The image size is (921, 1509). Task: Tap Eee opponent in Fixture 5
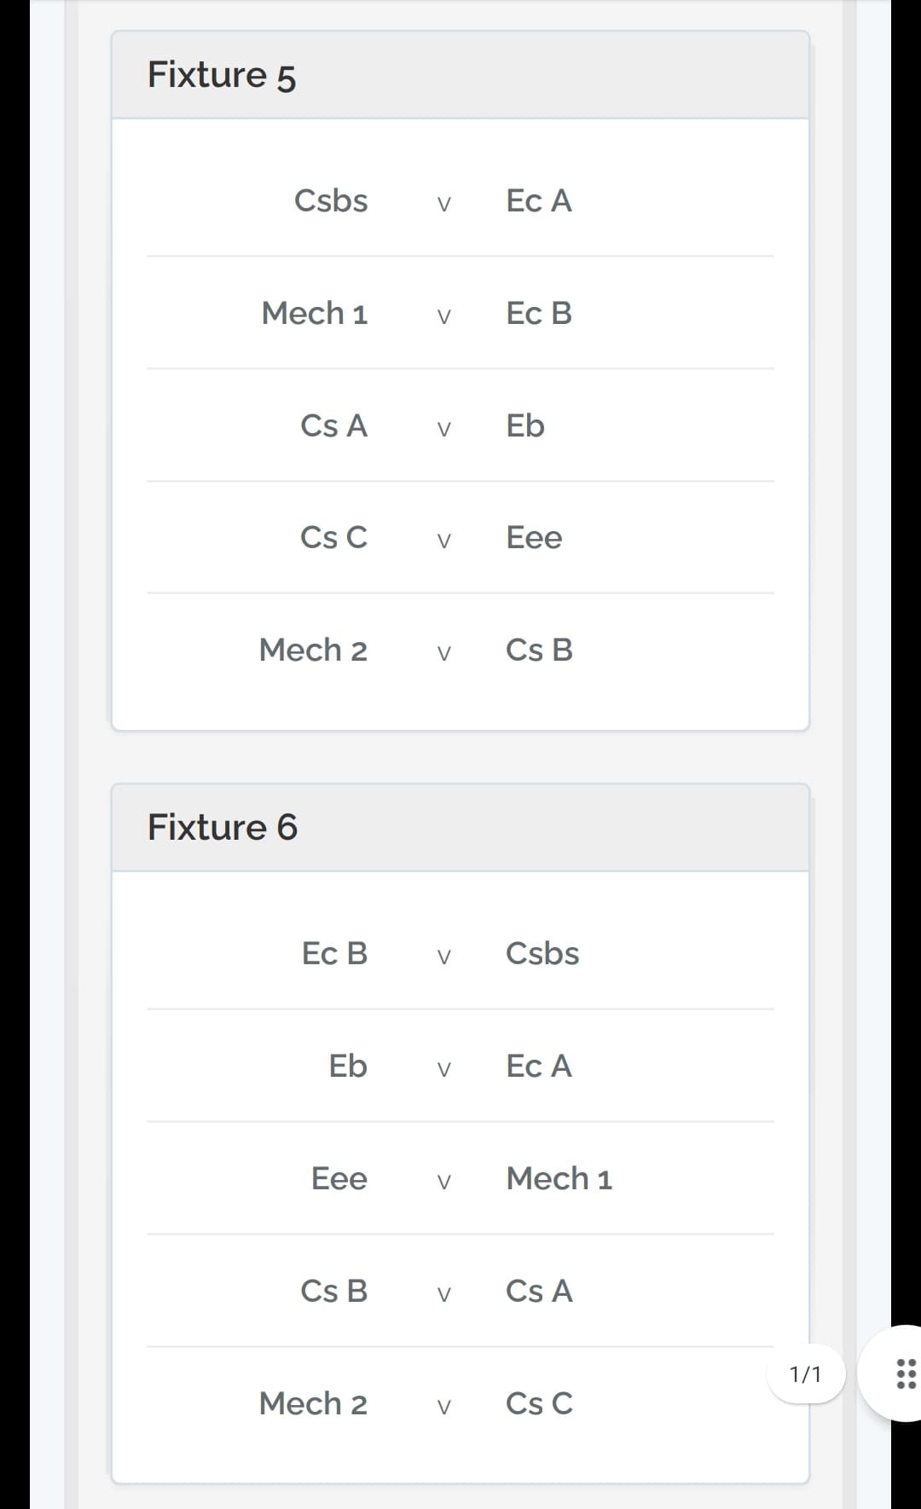[534, 538]
